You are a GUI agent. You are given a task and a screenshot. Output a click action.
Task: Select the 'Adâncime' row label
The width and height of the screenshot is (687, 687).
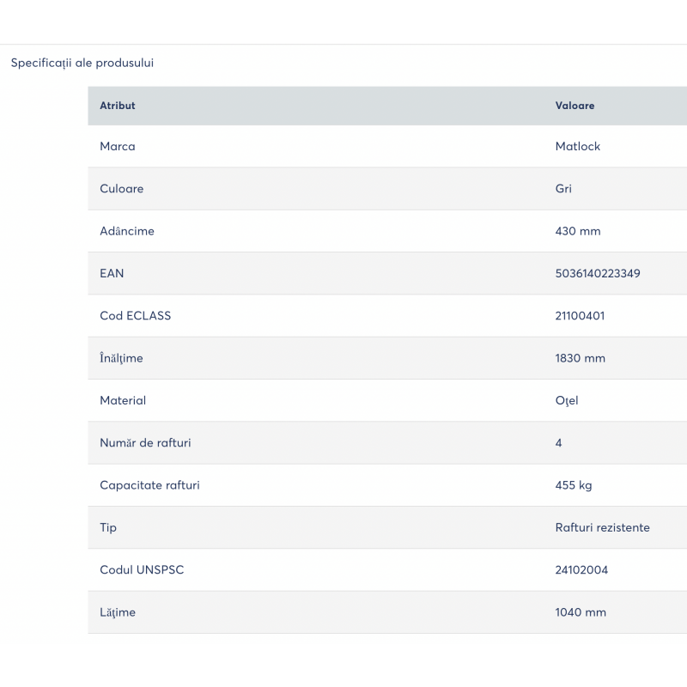point(127,231)
